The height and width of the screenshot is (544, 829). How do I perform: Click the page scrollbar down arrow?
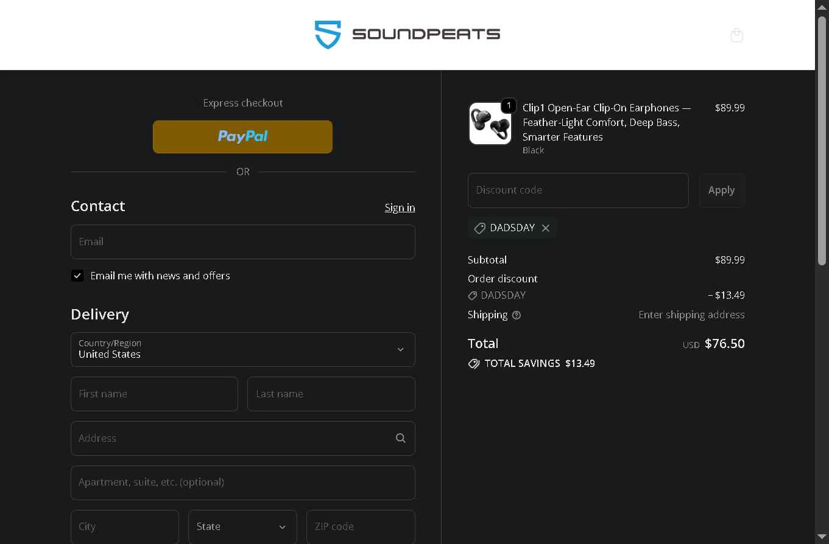coord(822,537)
